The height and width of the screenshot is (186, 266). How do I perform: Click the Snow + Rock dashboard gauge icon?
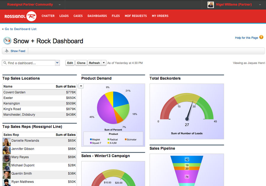coord(7,41)
